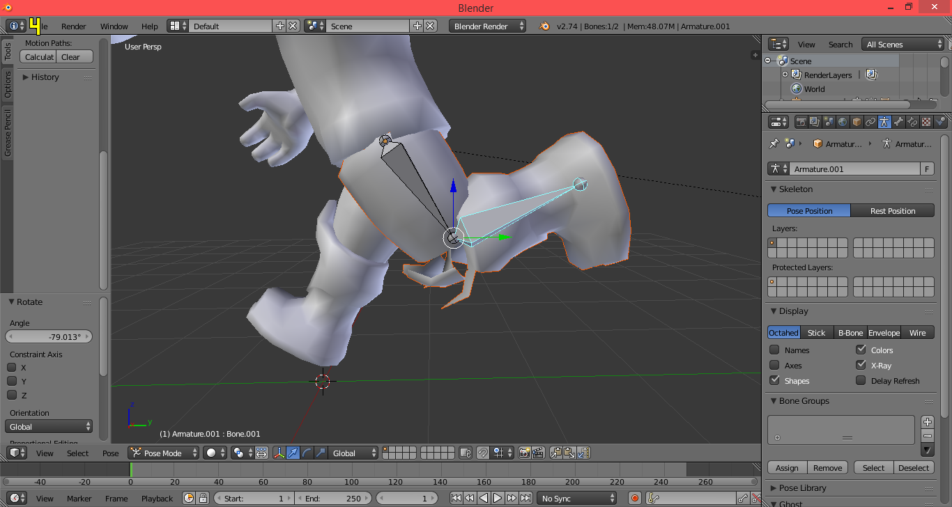Disable the X-Ray checkbox
Screen dimensions: 952x507
pyautogui.click(x=861, y=365)
